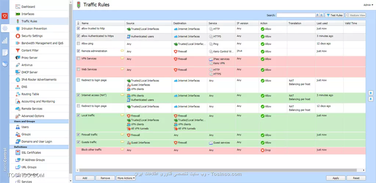Open the Admin user menu
The image size is (376, 183).
pyautogui.click(x=368, y=5)
